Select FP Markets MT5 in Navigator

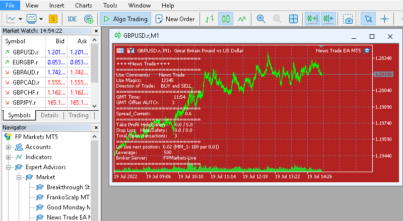(x=36, y=137)
